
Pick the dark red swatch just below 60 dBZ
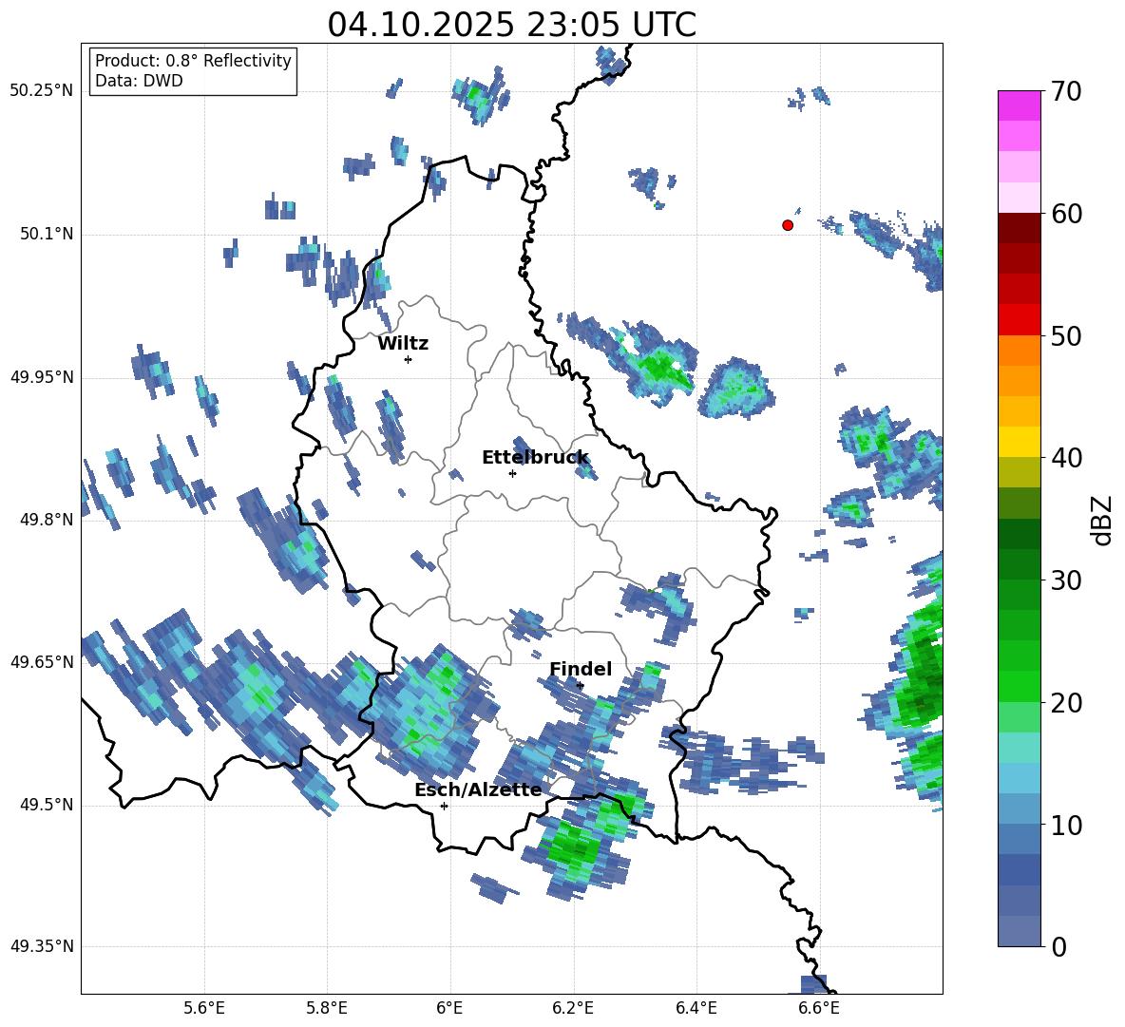coord(1019,228)
